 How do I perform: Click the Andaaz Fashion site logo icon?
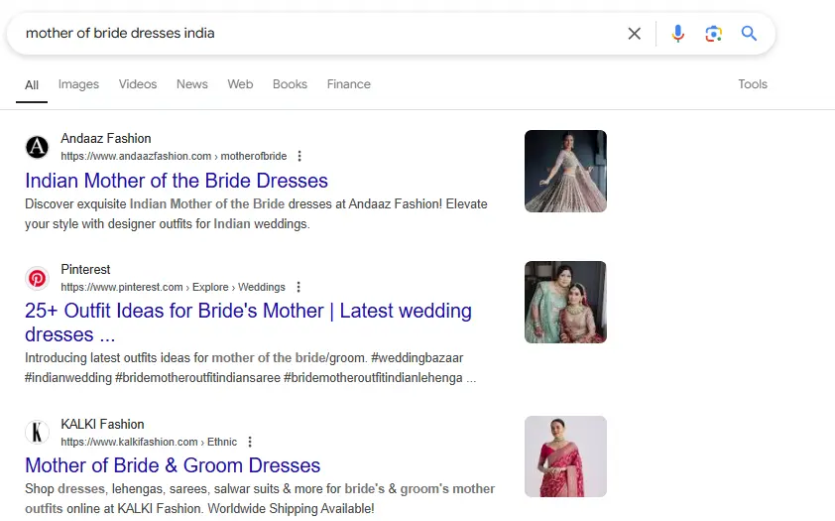(37, 147)
